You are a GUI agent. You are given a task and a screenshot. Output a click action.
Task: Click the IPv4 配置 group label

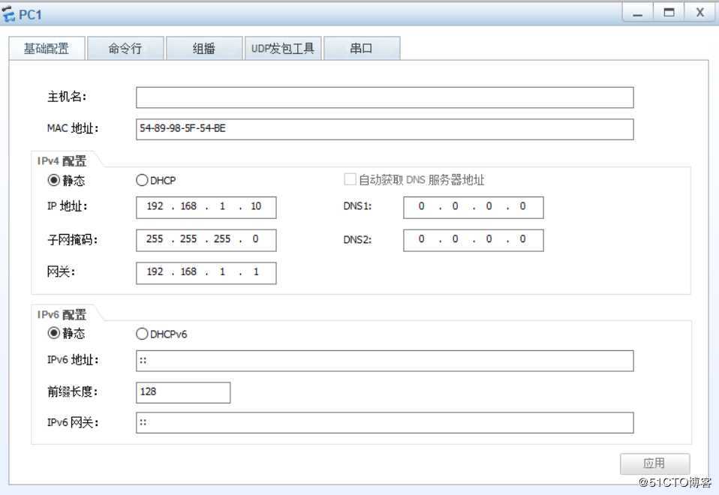click(62, 160)
